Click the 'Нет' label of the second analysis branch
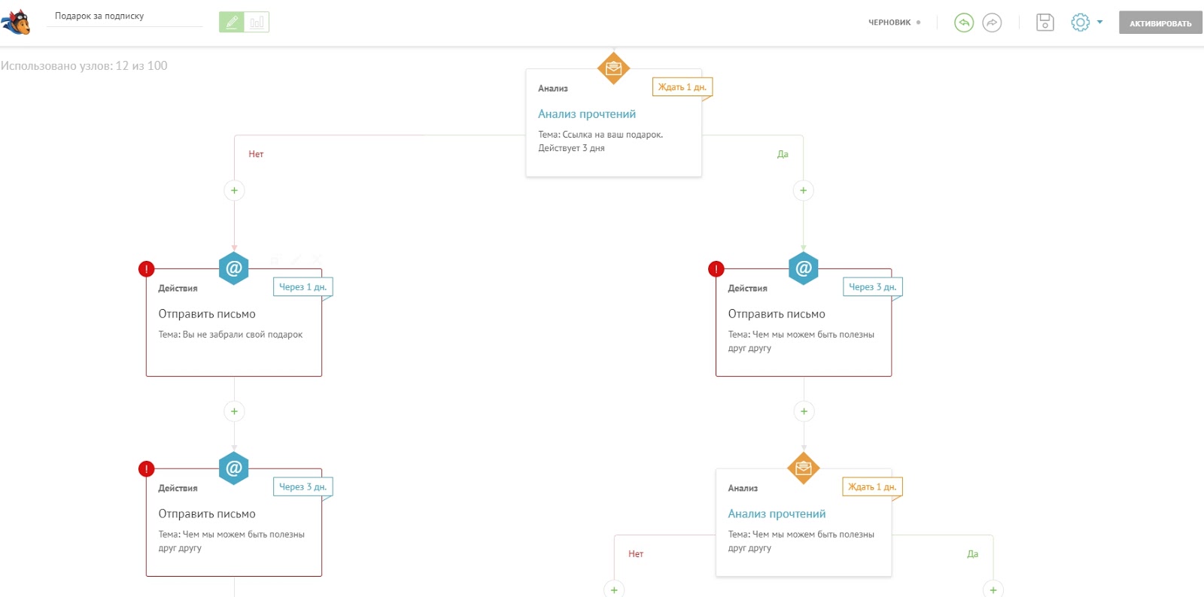The image size is (1204, 597). click(x=636, y=554)
